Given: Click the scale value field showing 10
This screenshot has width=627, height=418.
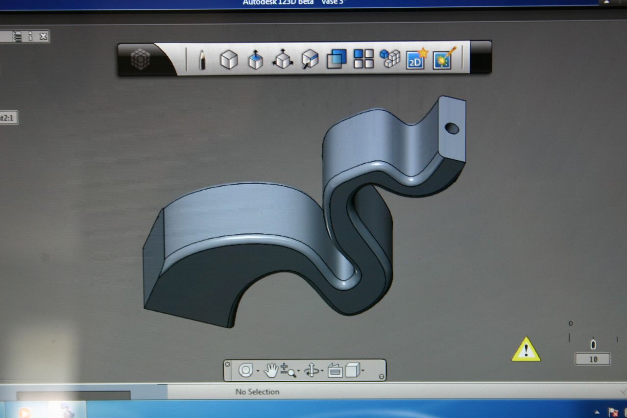Looking at the screenshot, I should pyautogui.click(x=593, y=359).
